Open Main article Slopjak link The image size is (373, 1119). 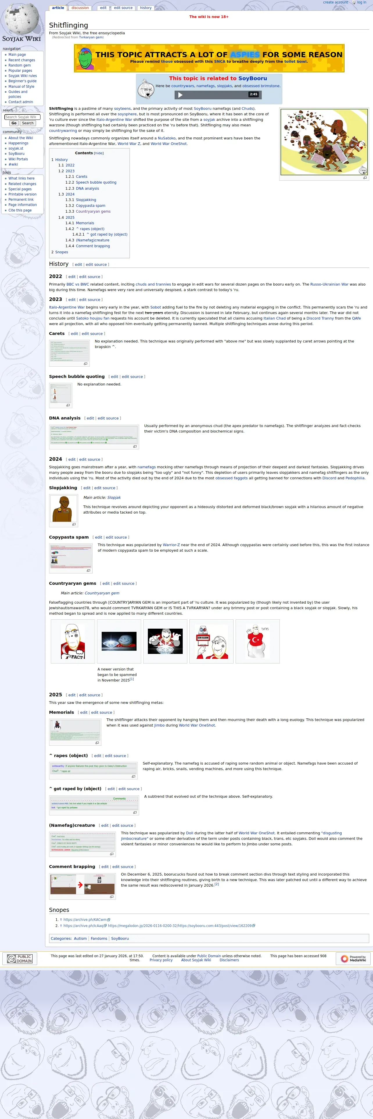pyautogui.click(x=114, y=498)
